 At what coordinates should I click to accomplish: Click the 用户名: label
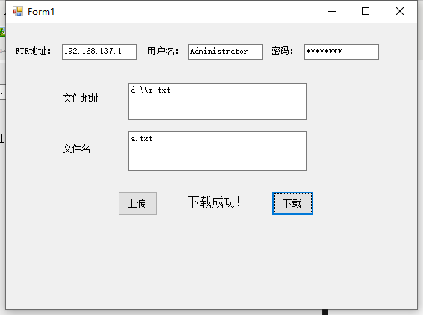163,51
